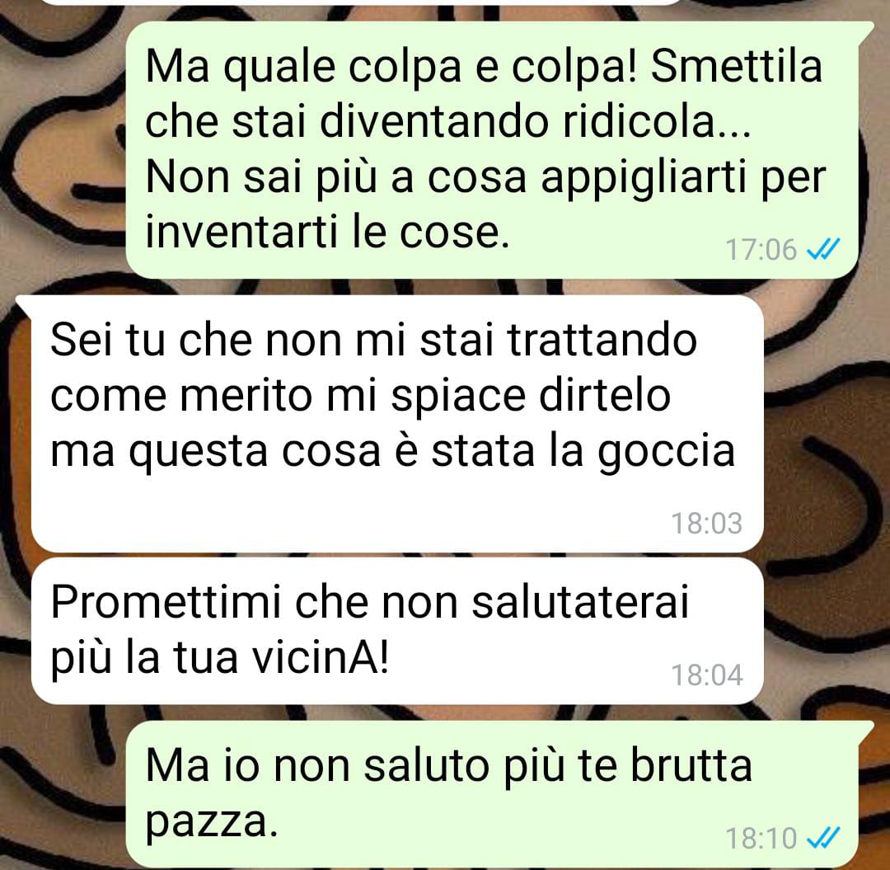Tap the blue read ticks beside 18:10

(x=823, y=838)
